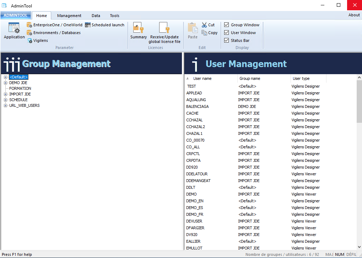Disable the Status Bar checkbox
The height and width of the screenshot is (258, 362).
click(x=227, y=40)
